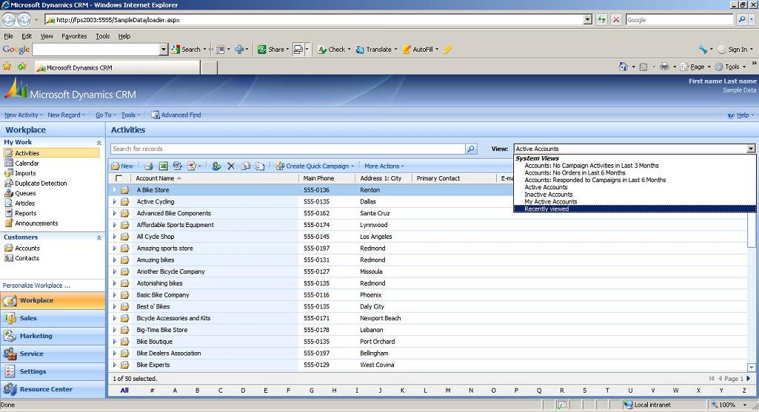The width and height of the screenshot is (759, 412).
Task: Click the IE Refresh button
Action: [601, 20]
